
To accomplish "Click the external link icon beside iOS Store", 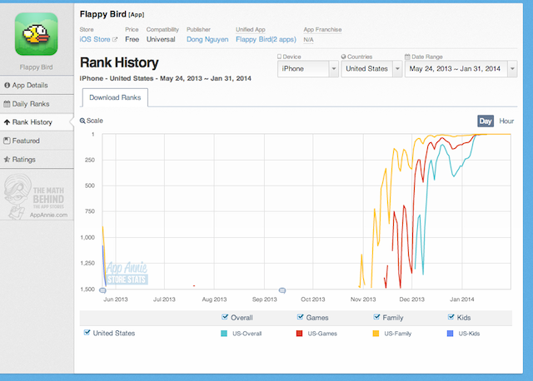I will pos(115,39).
